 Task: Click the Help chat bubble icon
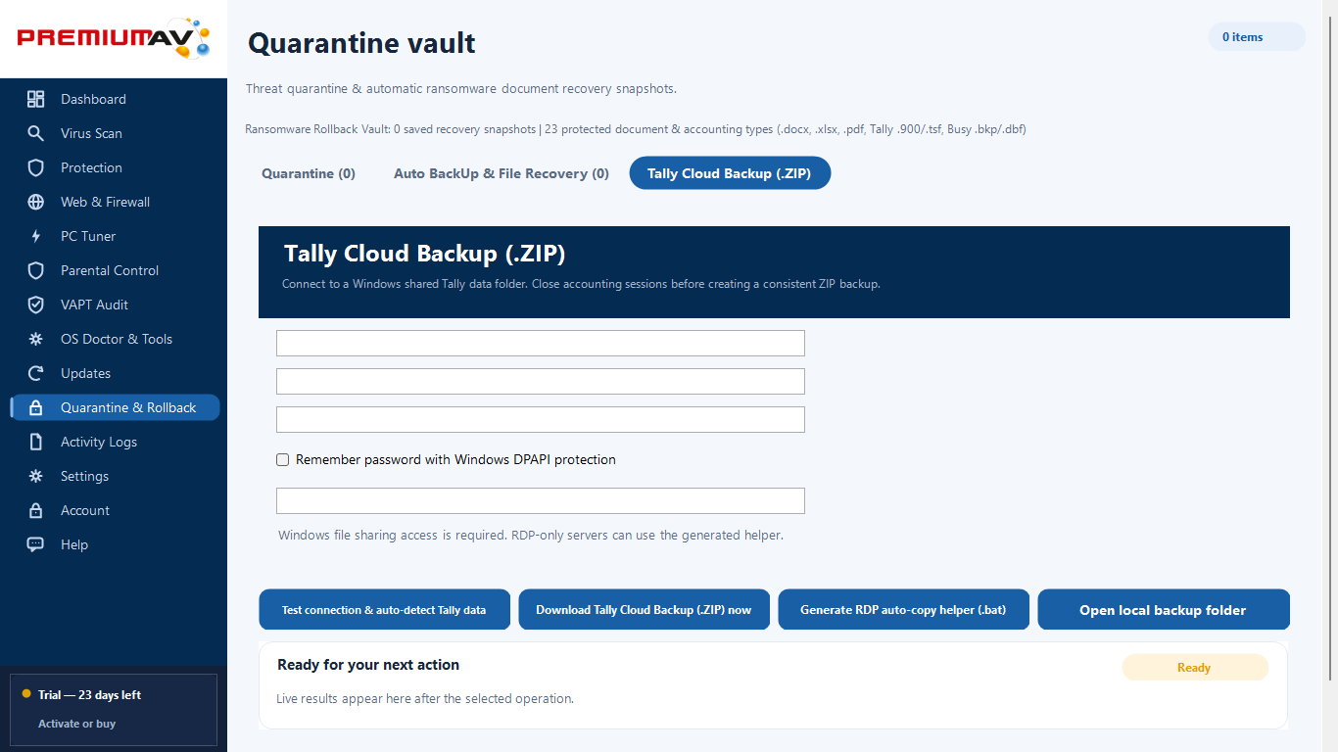36,544
